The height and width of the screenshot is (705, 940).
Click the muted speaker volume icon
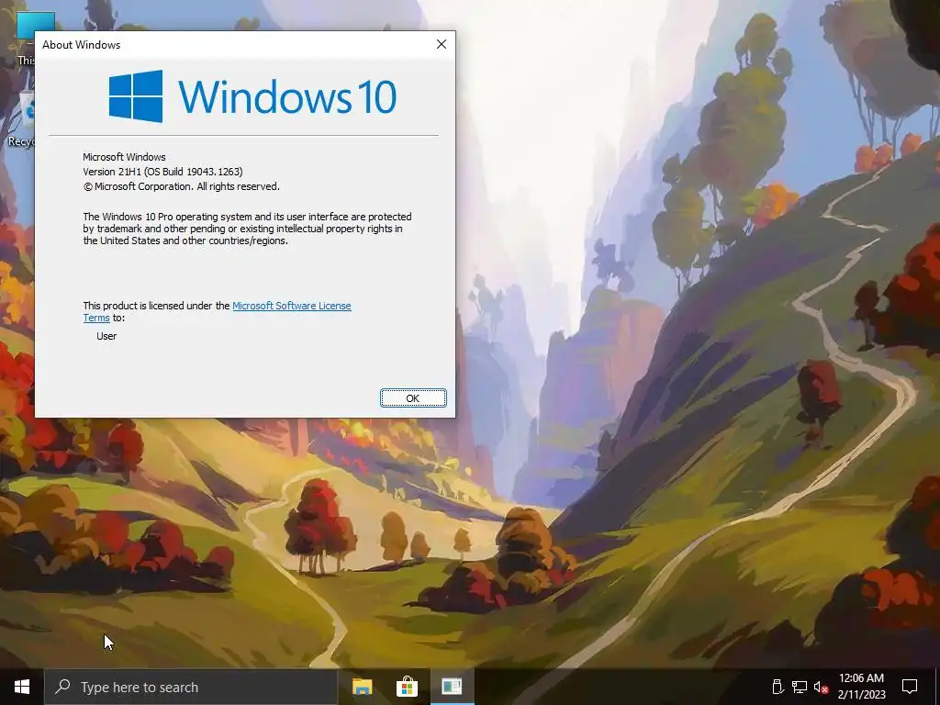tap(821, 687)
